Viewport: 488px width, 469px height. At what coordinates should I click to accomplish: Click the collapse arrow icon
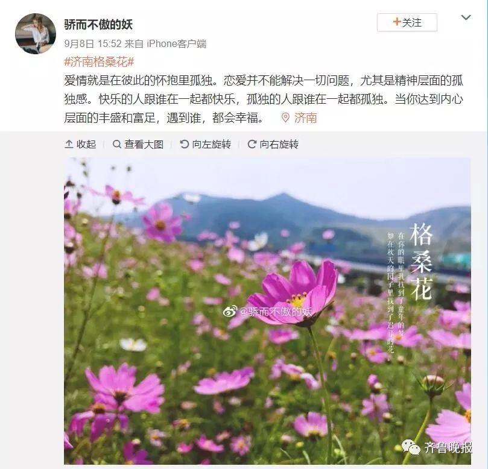(69, 144)
